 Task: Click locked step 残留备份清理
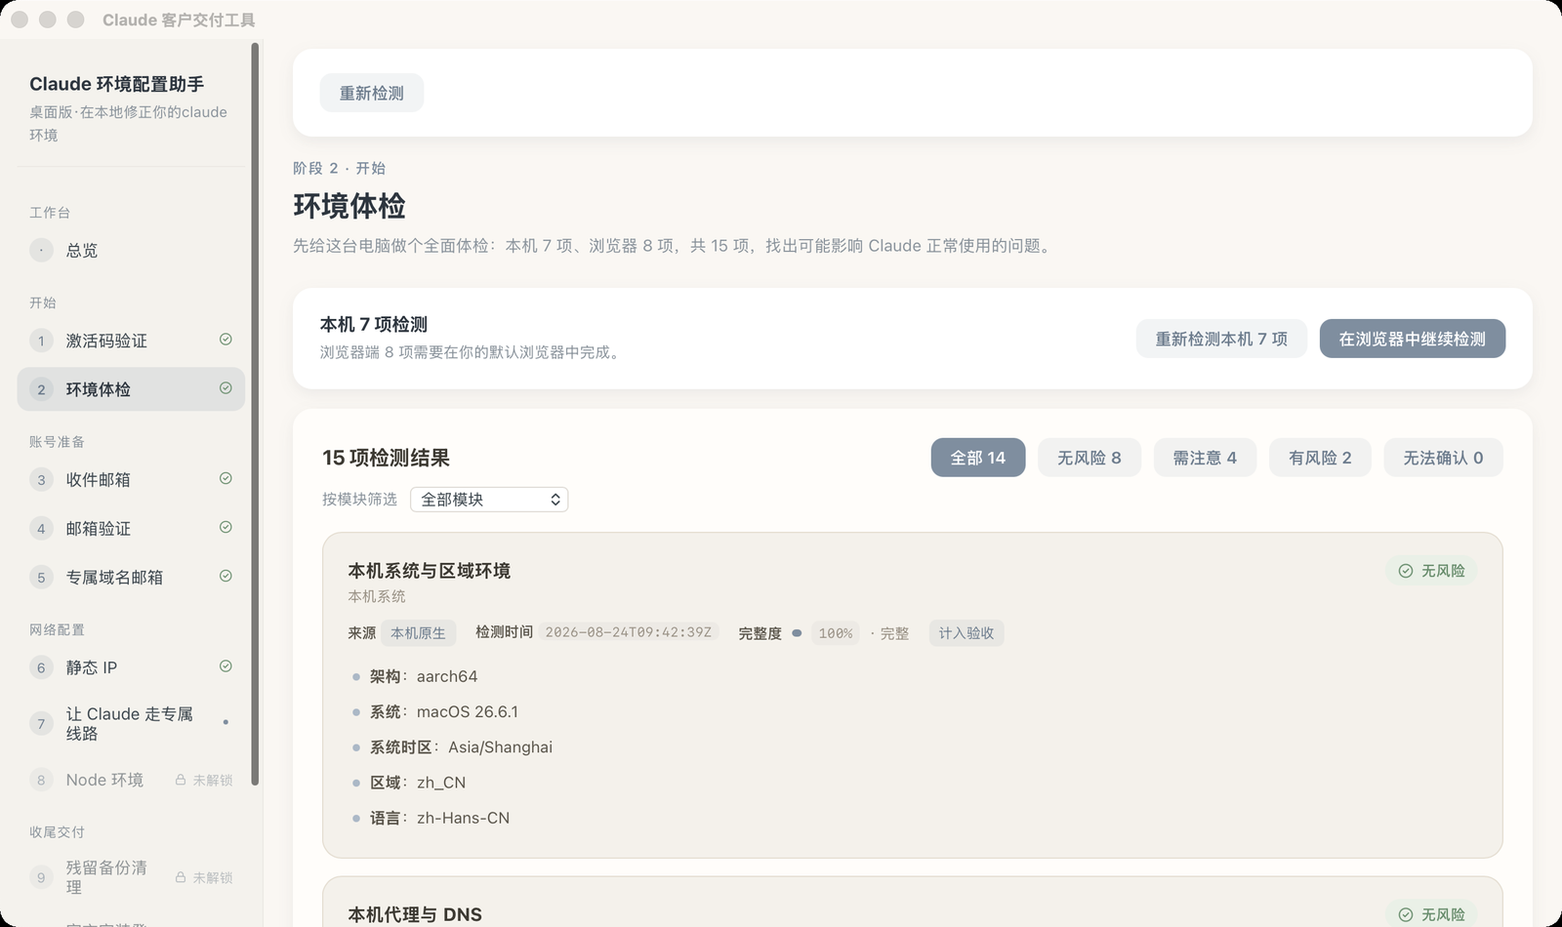tap(131, 877)
